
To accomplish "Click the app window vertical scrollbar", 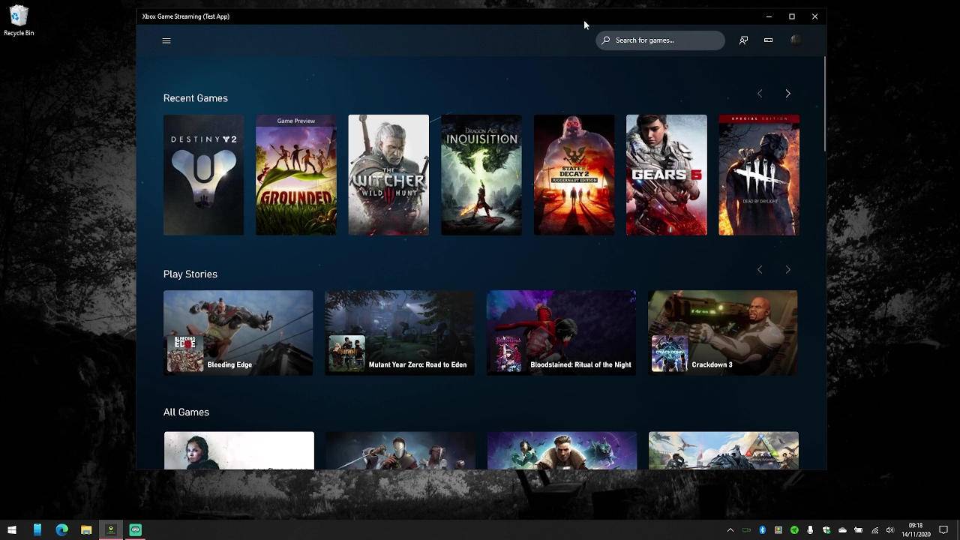I will point(825,105).
